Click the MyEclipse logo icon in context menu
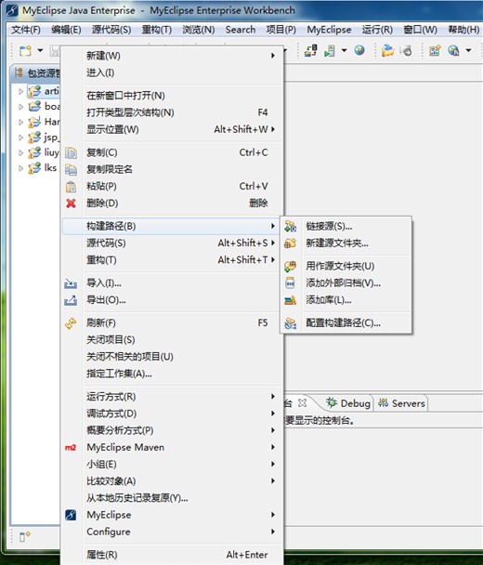Viewport: 483px width, 565px height. tap(71, 515)
